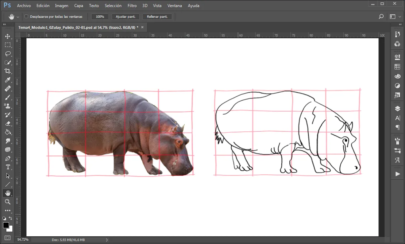Screen dimensions: 405x244
Task: Select the Rectangular Marquee tool
Action: (7, 45)
